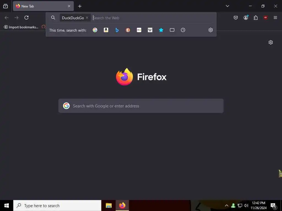The image size is (282, 211).
Task: Click Search with Google or enter address box
Action: point(141,106)
